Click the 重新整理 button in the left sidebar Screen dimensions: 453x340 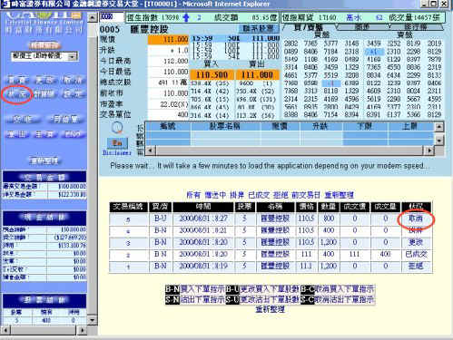(x=44, y=160)
